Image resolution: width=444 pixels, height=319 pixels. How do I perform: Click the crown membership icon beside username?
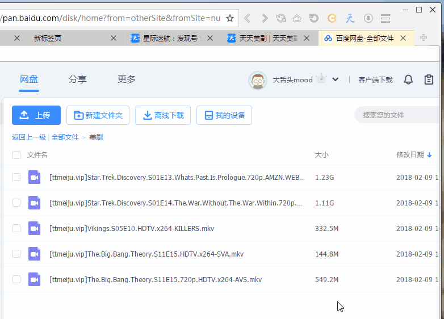click(x=322, y=78)
